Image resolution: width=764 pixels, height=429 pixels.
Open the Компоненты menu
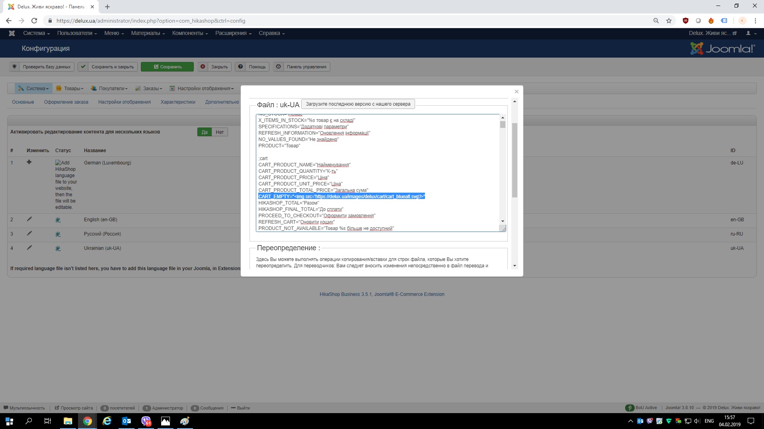pyautogui.click(x=190, y=33)
